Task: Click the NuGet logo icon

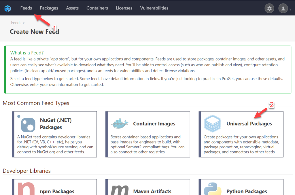Action: click(x=28, y=124)
